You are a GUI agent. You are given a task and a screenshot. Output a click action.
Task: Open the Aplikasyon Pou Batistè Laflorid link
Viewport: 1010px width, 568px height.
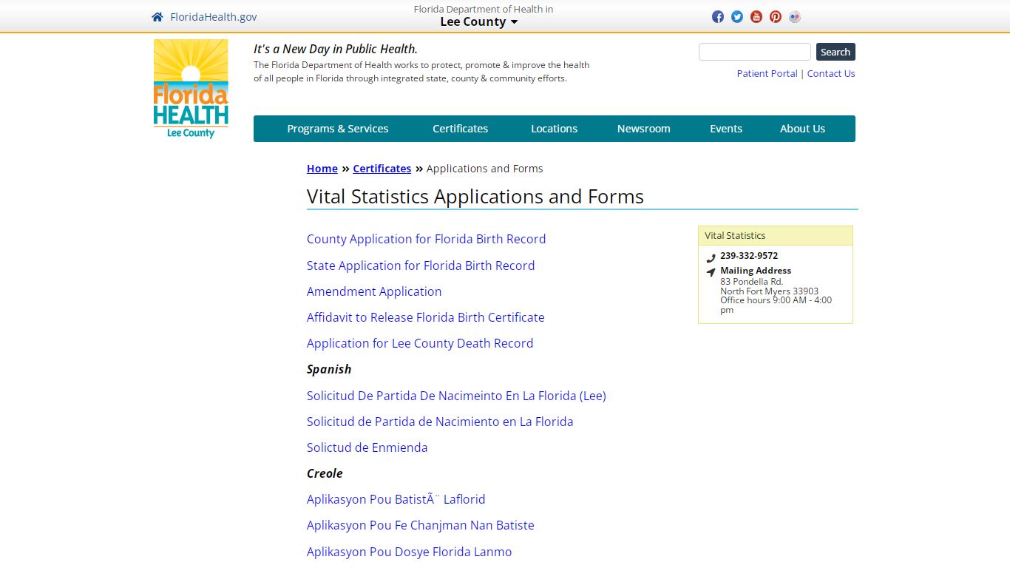396,499
